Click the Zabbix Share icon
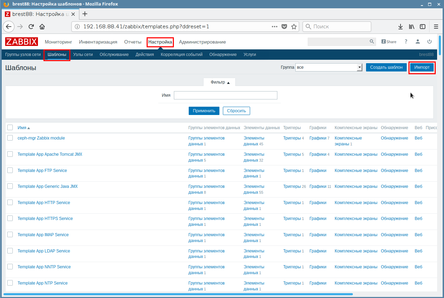 point(389,42)
